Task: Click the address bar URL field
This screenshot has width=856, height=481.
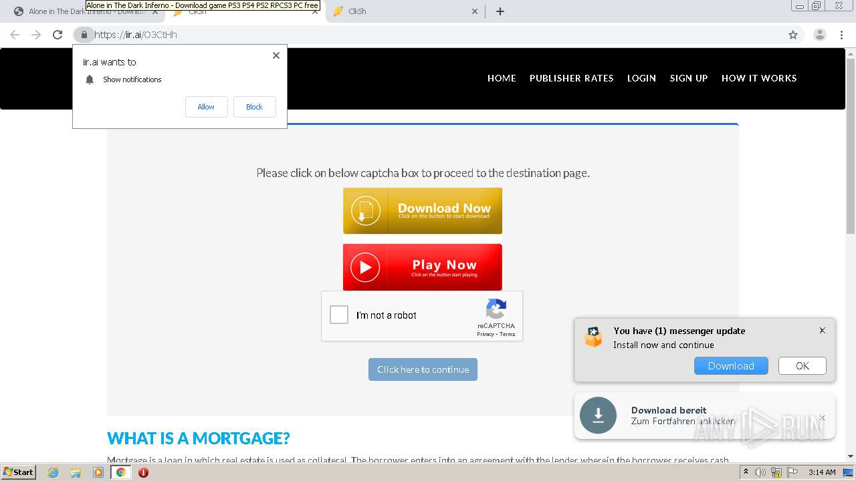Action: coord(435,35)
